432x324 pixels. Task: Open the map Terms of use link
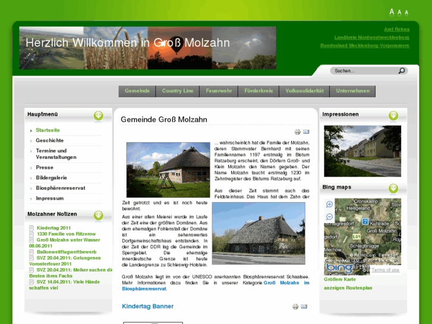(x=385, y=270)
